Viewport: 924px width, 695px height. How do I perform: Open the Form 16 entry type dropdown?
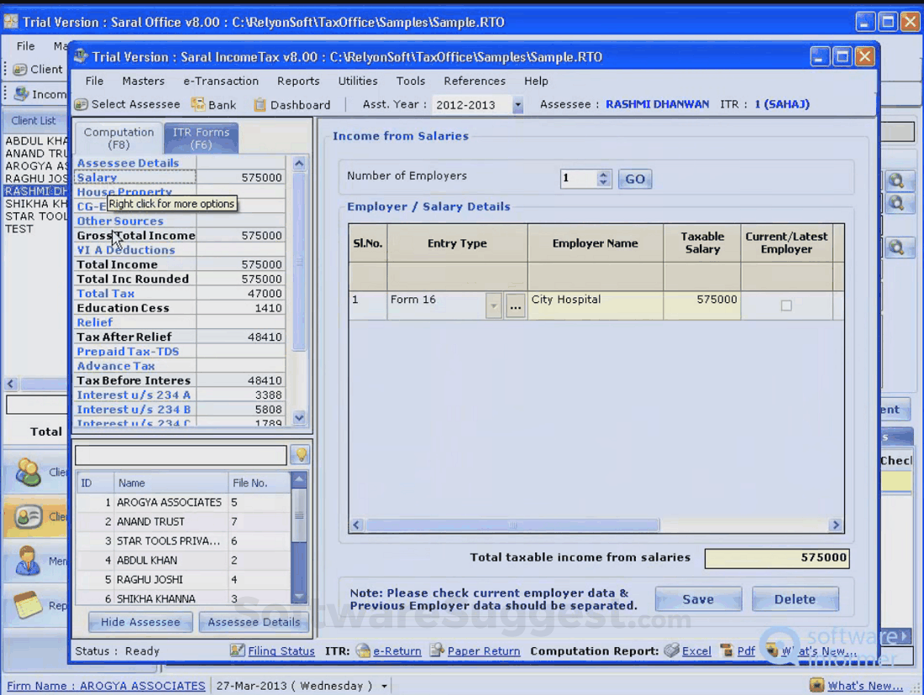point(494,306)
